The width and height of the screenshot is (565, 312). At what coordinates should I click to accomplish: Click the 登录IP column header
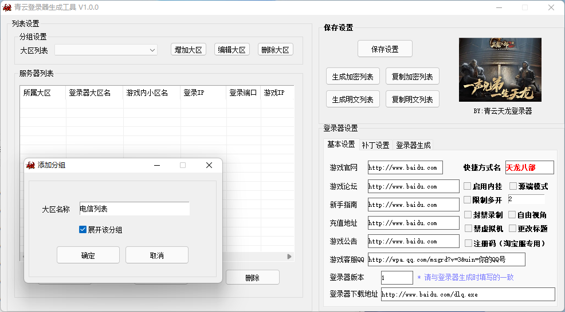click(x=203, y=93)
